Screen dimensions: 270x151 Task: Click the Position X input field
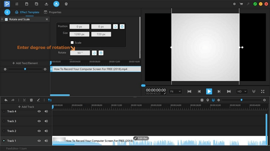point(79,26)
